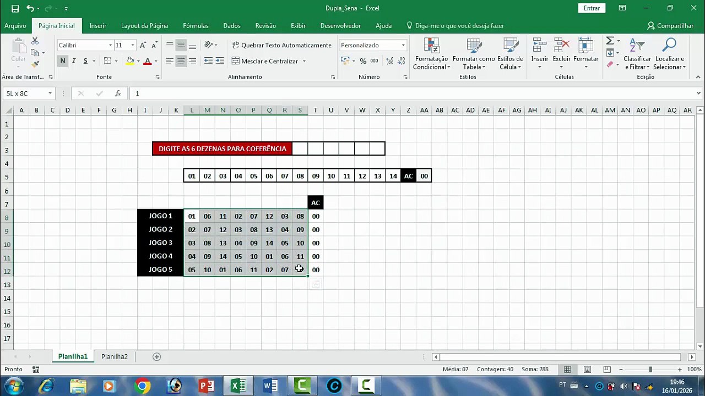This screenshot has width=705, height=396.
Task: Switch to the Fórmulas tab
Action: click(x=196, y=26)
